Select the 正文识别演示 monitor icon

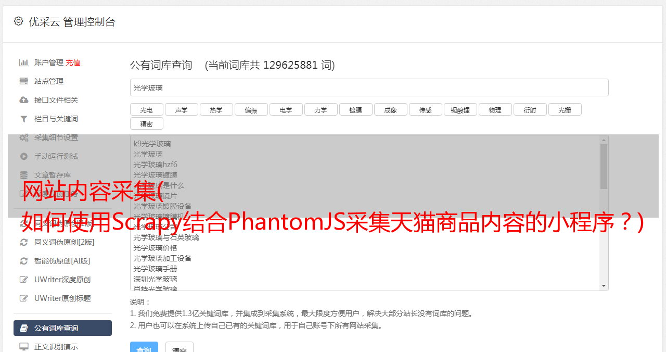pyautogui.click(x=24, y=347)
